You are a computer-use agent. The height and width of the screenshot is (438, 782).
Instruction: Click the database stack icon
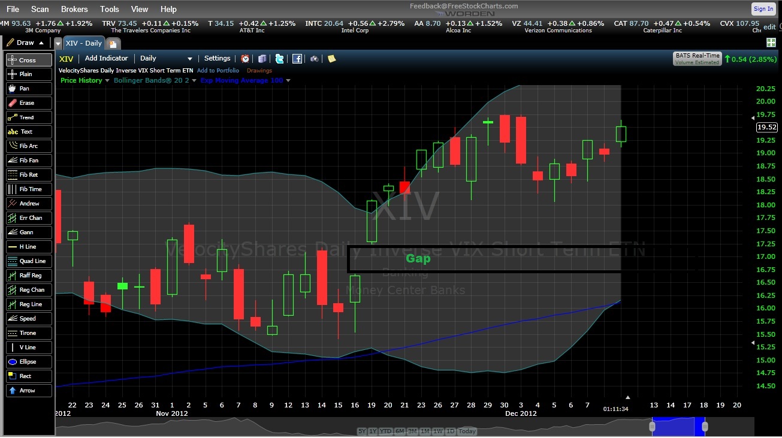[x=262, y=59]
